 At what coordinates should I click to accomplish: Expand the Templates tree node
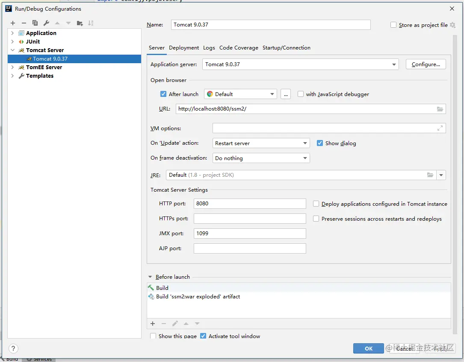tap(12, 76)
